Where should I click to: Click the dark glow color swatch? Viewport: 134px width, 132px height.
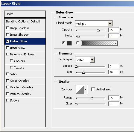pos(69,43)
